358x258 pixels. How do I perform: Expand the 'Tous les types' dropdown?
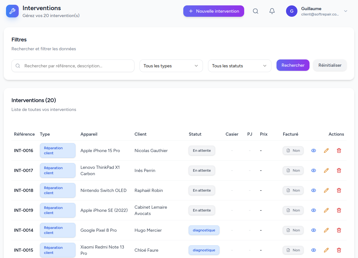pyautogui.click(x=171, y=66)
